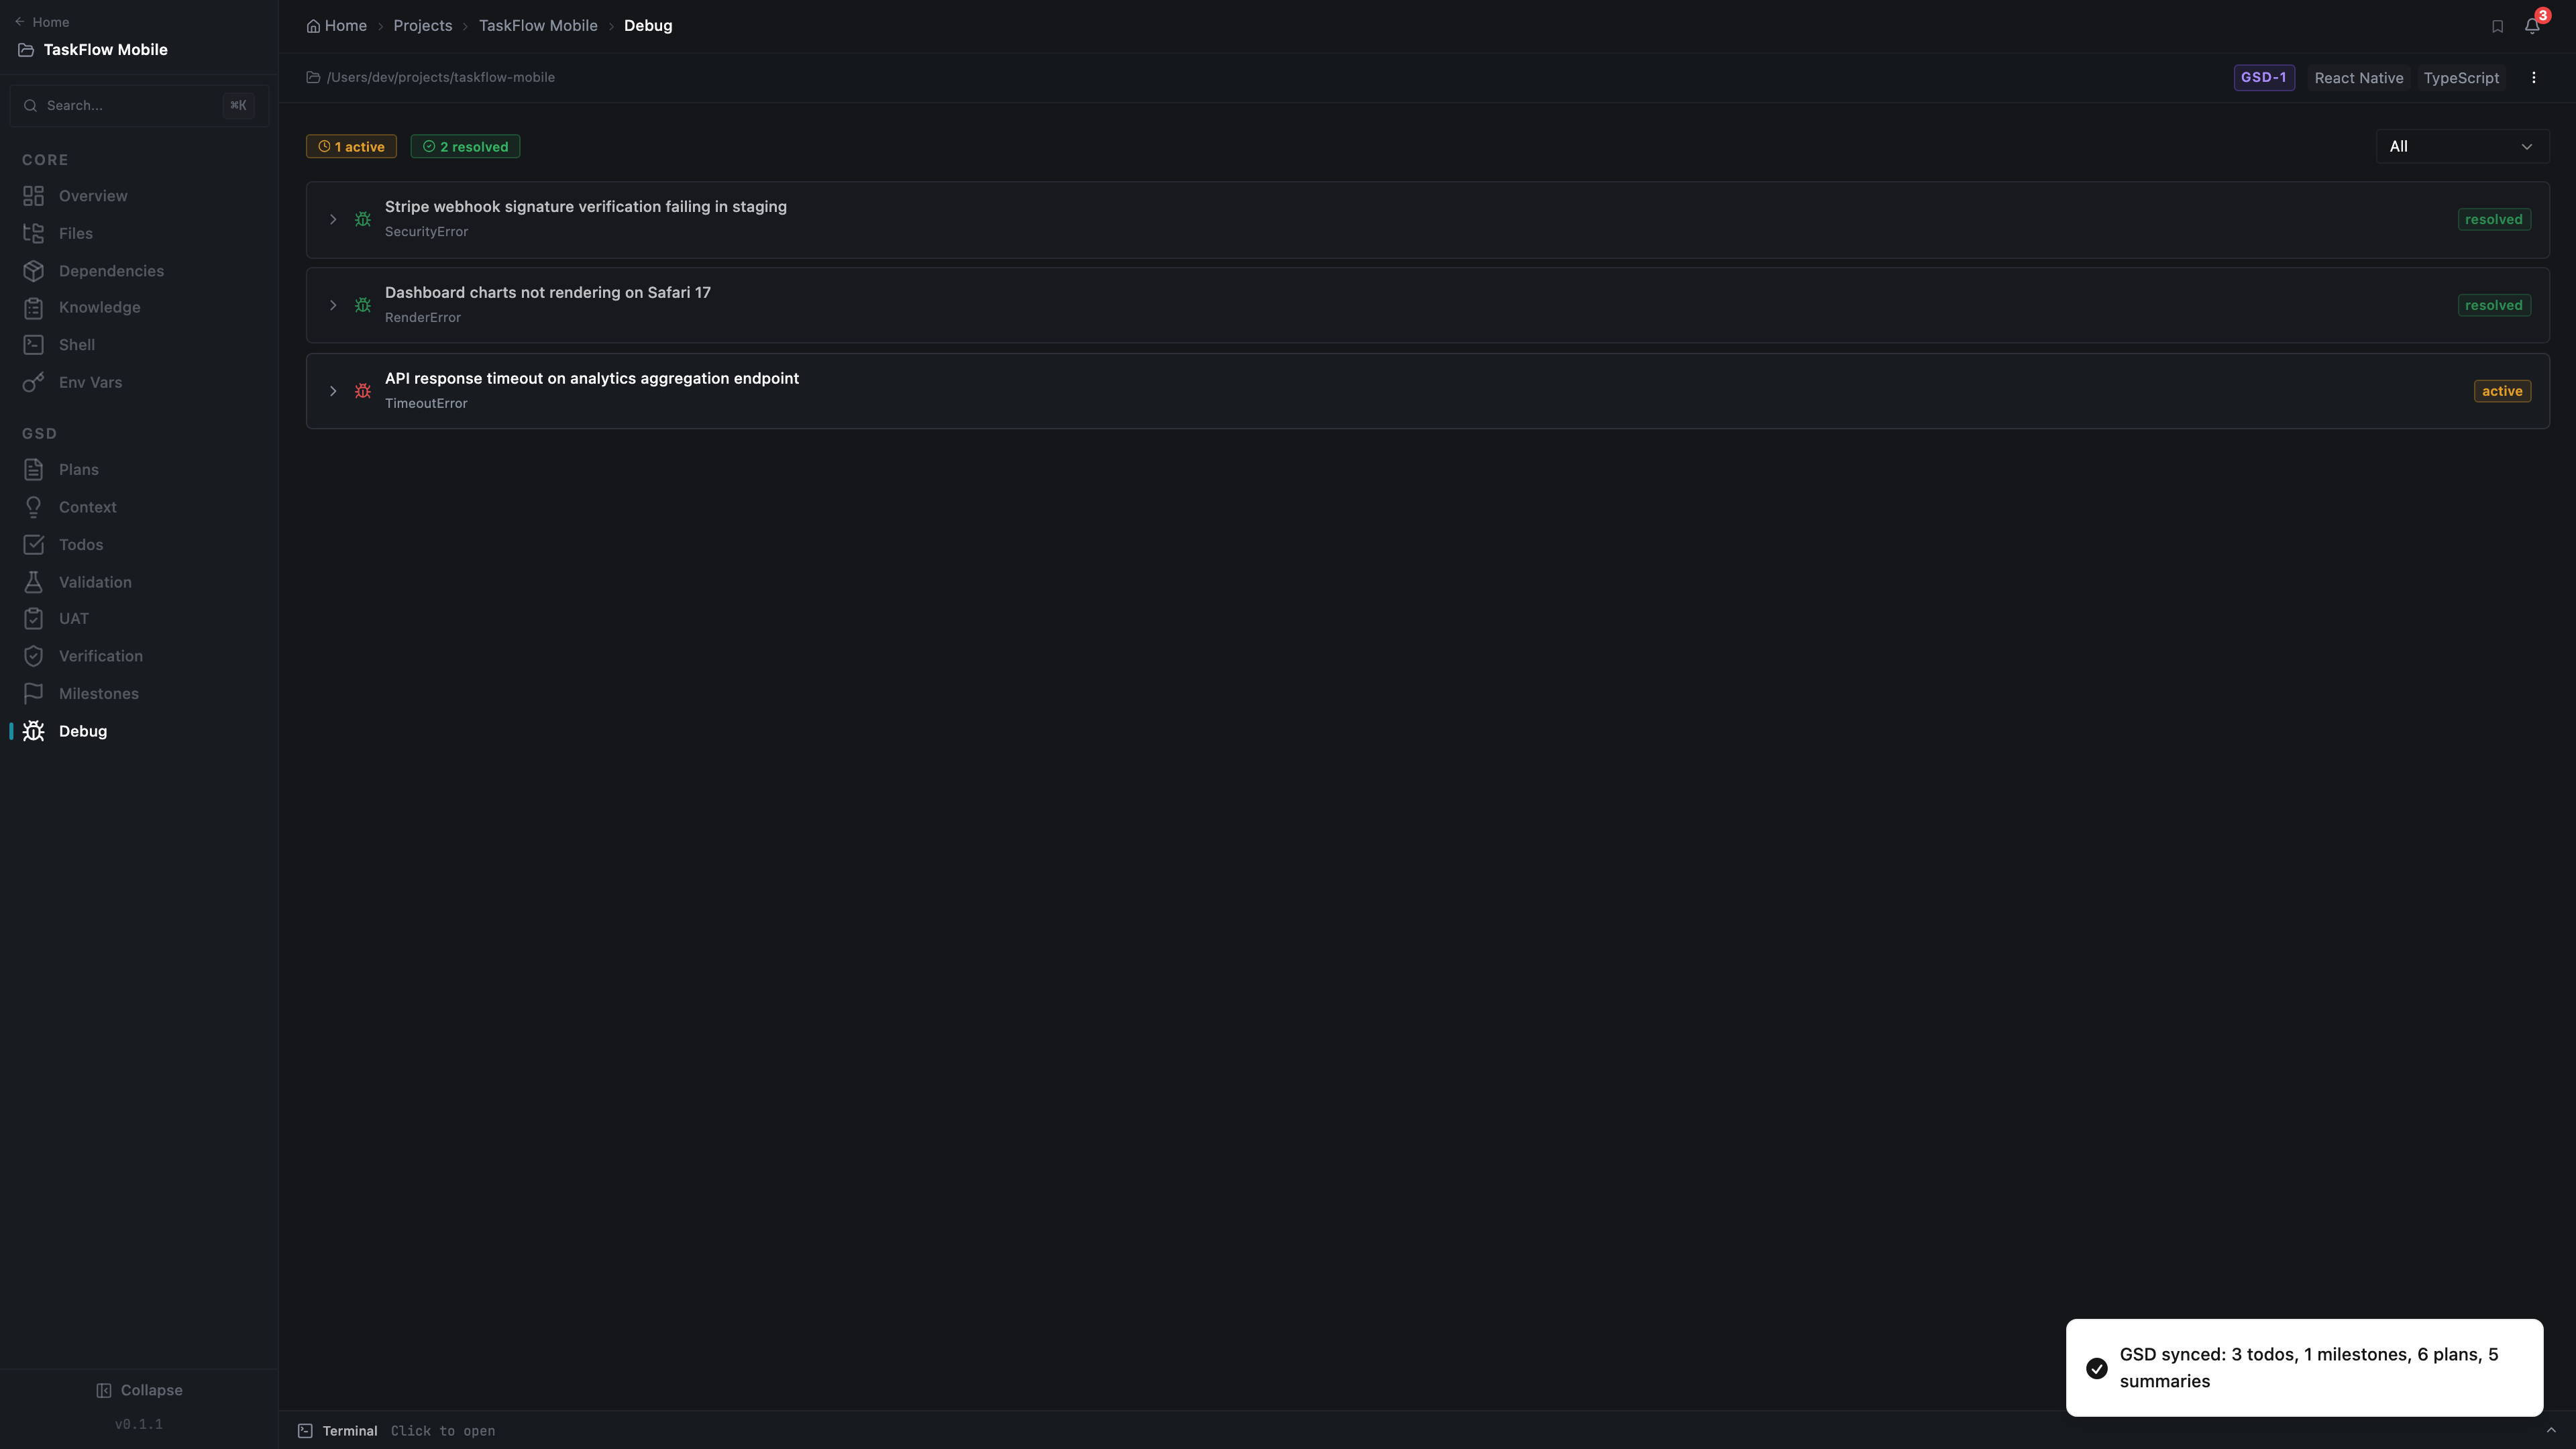This screenshot has height=1449, width=2576.
Task: Click the Knowledge clipboard icon
Action: pos(34,307)
